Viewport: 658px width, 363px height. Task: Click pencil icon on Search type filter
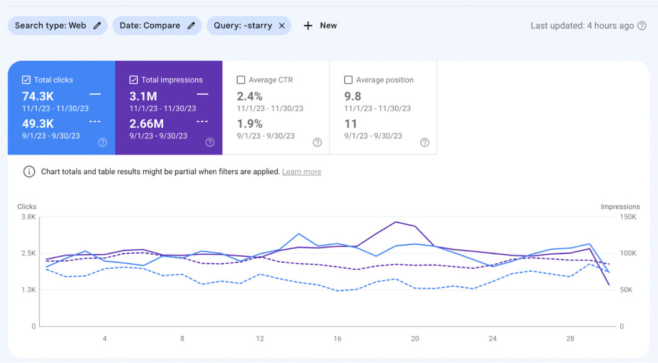tap(97, 26)
